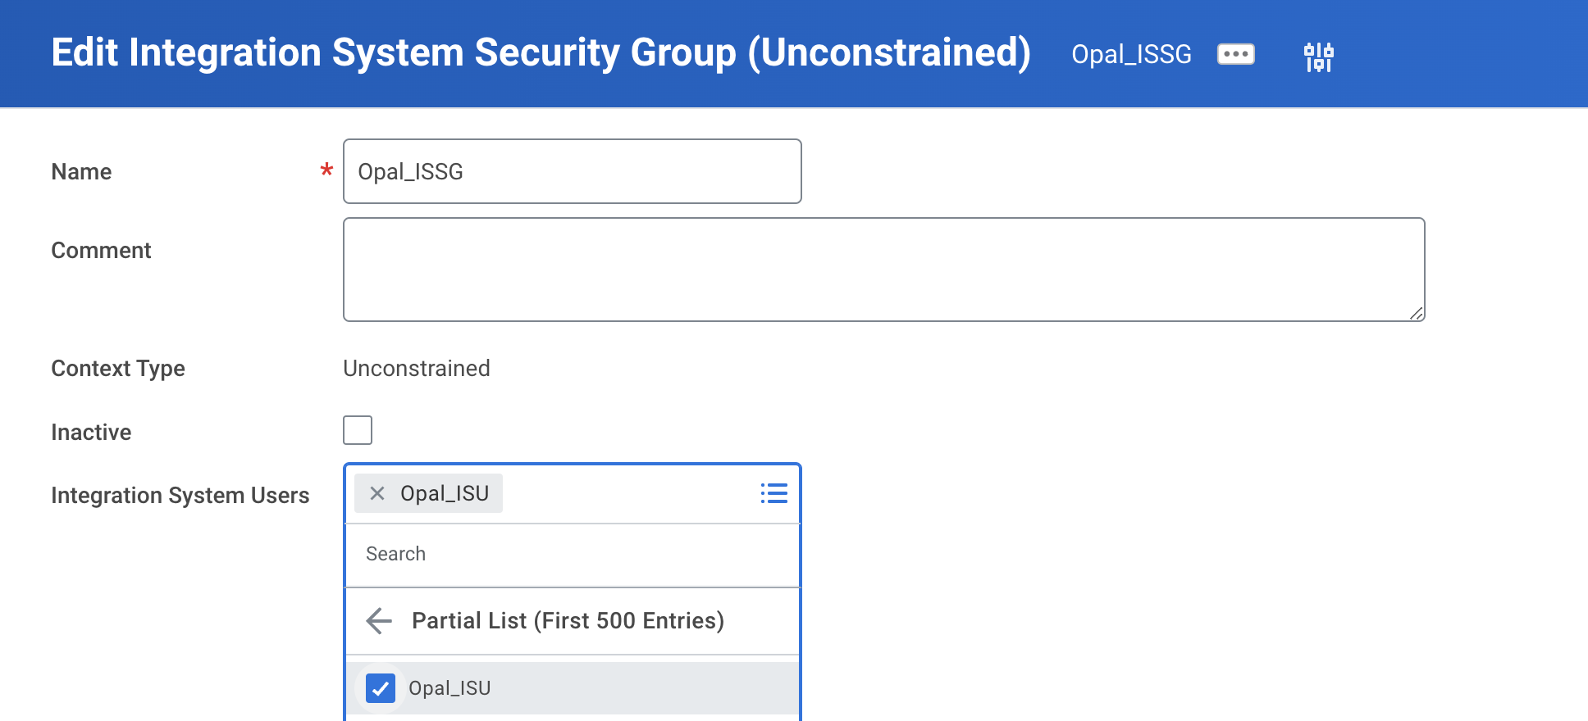Open the Integration System Users prompt list icon
This screenshot has width=1588, height=721.
tap(773, 493)
